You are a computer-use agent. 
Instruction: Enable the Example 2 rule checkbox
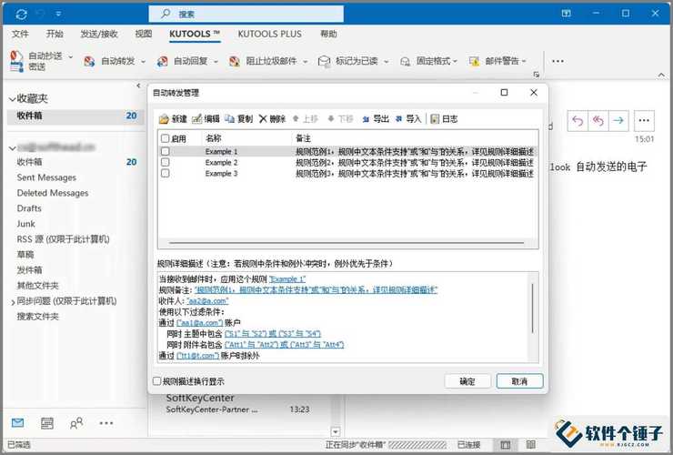[165, 162]
